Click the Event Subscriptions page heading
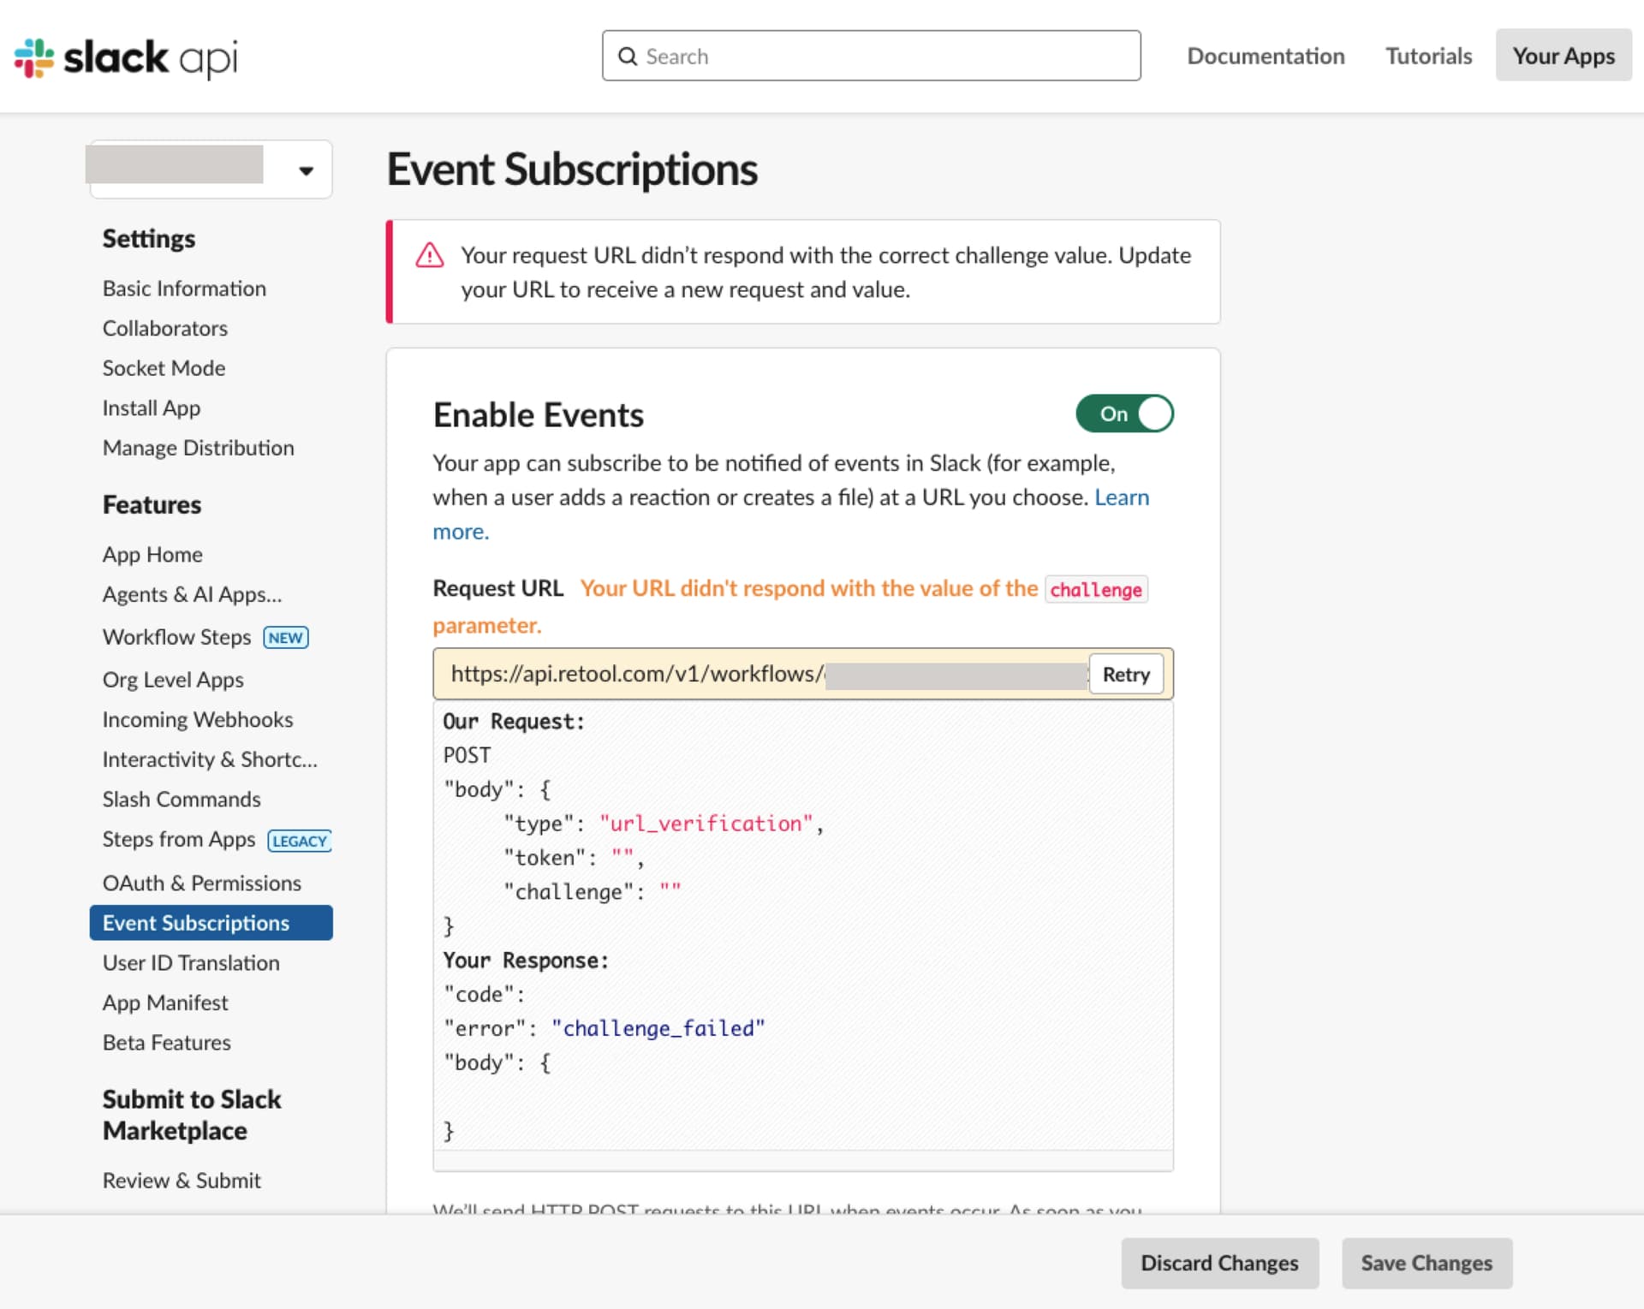The height and width of the screenshot is (1309, 1644). 572,169
